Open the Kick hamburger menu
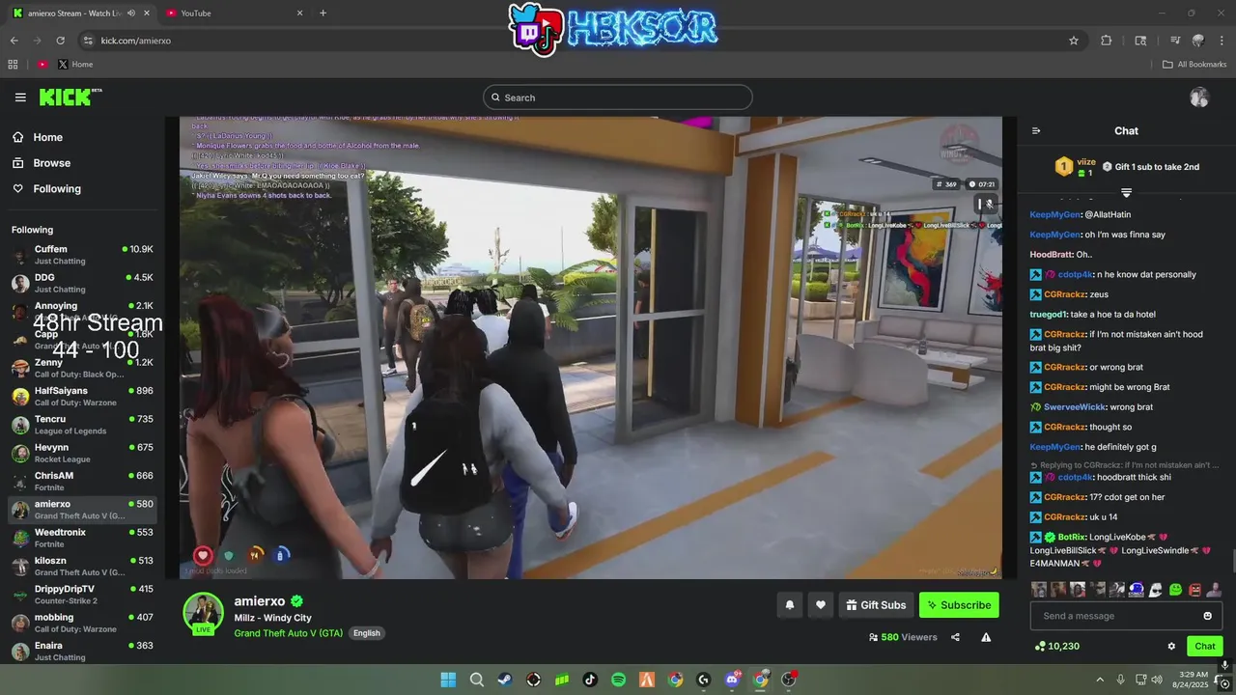This screenshot has height=695, width=1236. (20, 97)
